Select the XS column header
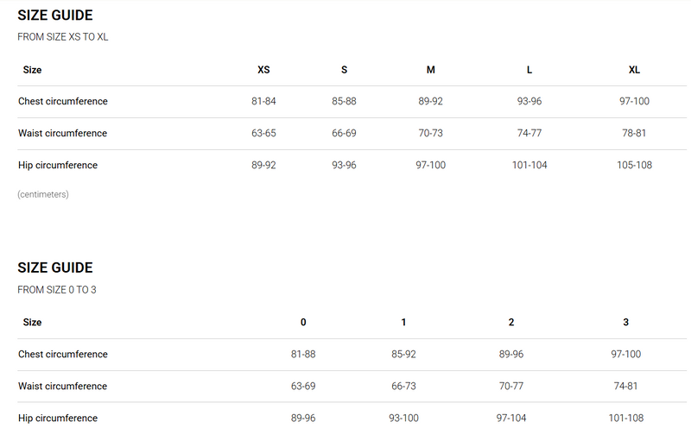The width and height of the screenshot is (691, 441). pos(263,70)
